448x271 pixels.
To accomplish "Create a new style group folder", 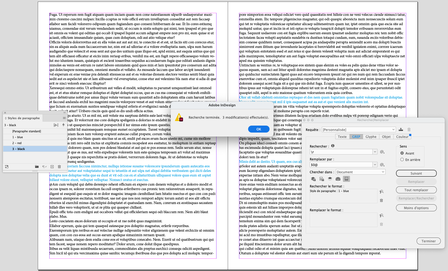I will [x=37, y=167].
